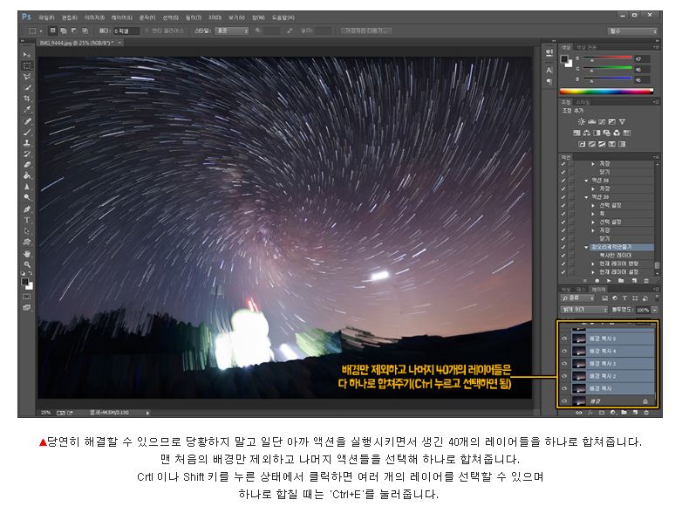Hide the 배경 복사 5 layer
Screen dimensions: 682x527
[564, 339]
